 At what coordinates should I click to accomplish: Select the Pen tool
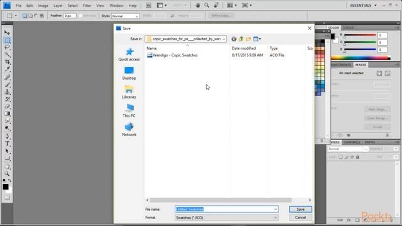point(7,136)
